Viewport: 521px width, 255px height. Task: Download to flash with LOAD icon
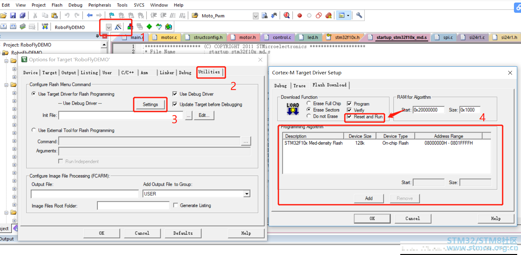(x=45, y=26)
